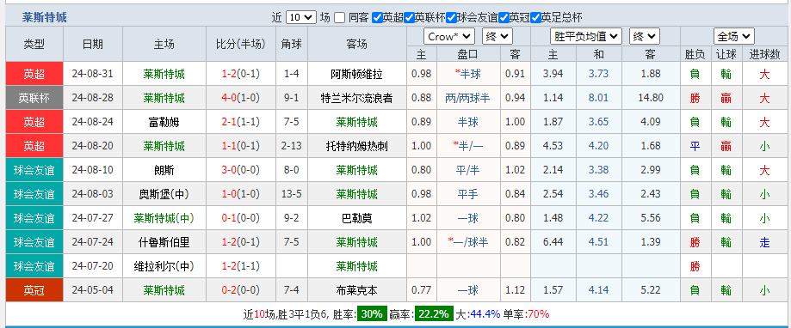Viewport: 791px width, 328px height.
Task: Click the *一/球半 handicap cell
Action: click(467, 242)
